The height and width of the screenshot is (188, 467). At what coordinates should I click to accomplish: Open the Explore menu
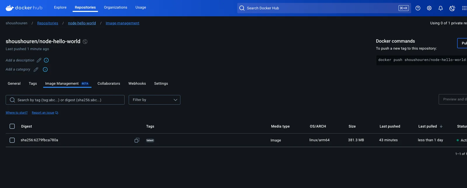[60, 7]
